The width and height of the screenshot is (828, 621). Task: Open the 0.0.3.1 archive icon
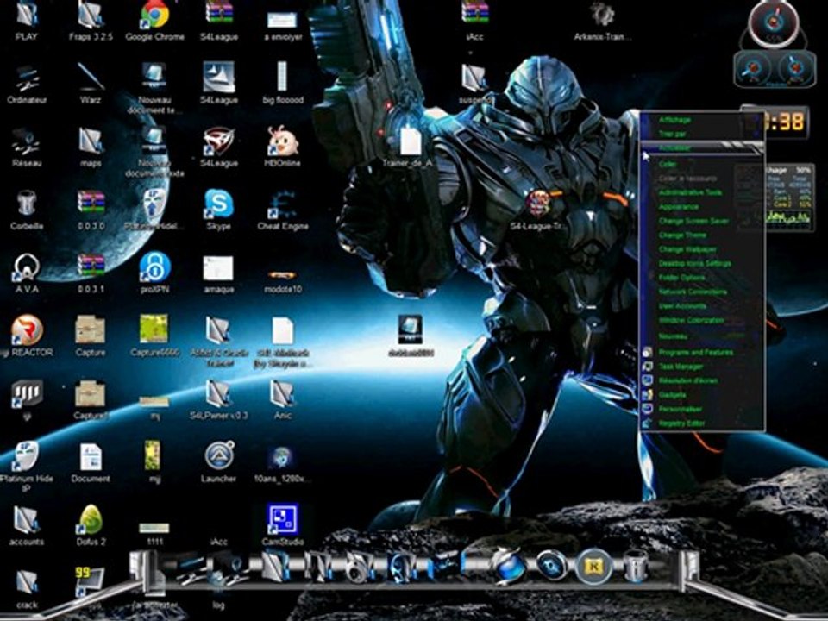click(91, 273)
